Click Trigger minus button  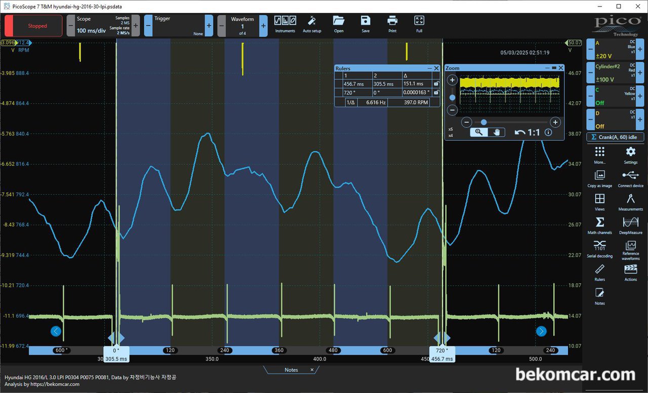pyautogui.click(x=148, y=25)
